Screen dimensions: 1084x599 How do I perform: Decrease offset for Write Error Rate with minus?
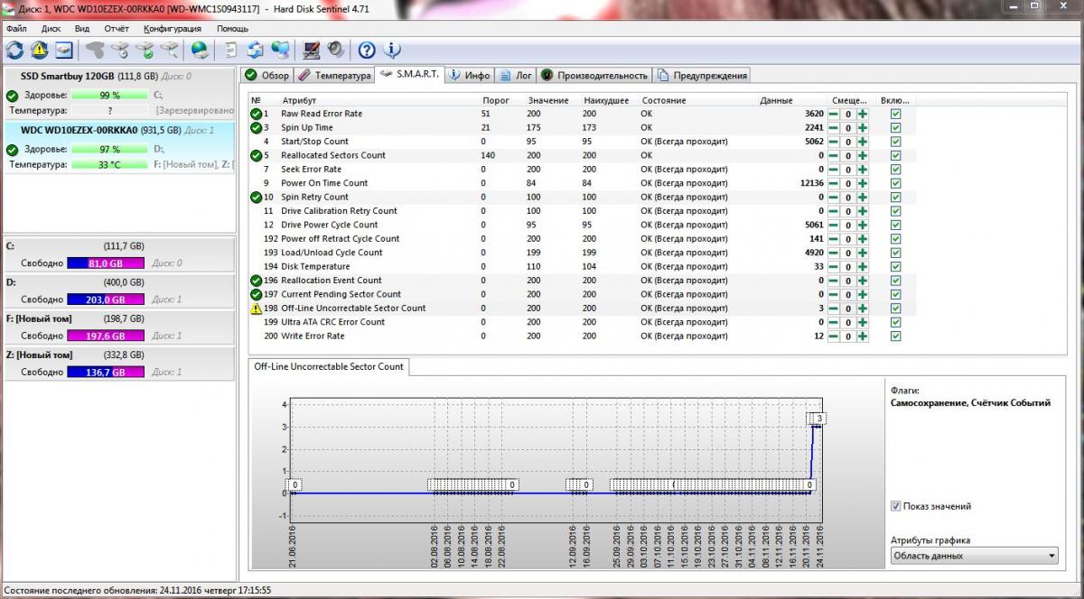[x=834, y=336]
